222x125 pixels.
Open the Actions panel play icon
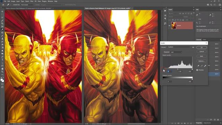click(165, 11)
